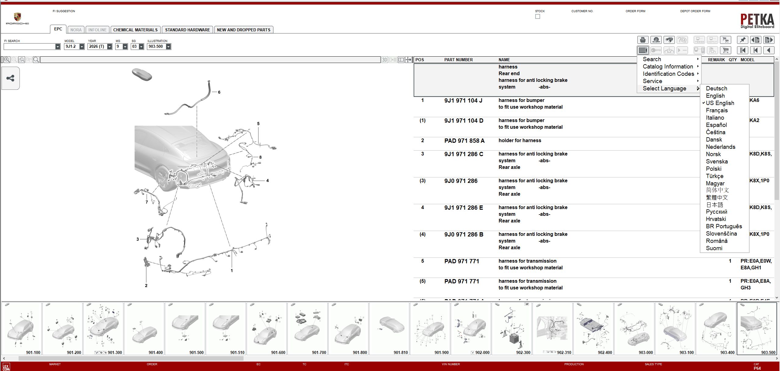Viewport: 780px width, 371px height.
Task: Switch to the CHEMICAL MATERIALS tab
Action: point(136,30)
